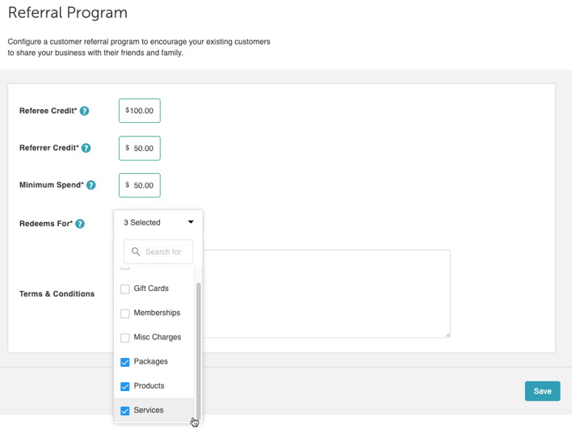Click the 'Services' option label
Viewport: 572px width, 442px height.
tap(149, 410)
